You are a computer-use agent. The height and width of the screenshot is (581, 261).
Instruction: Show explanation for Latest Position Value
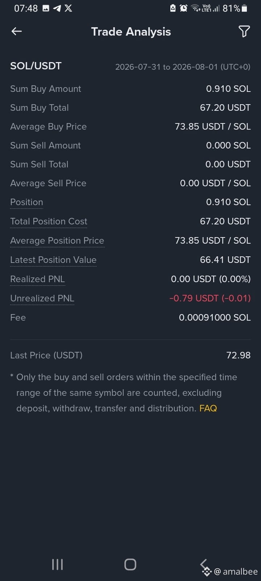pyautogui.click(x=53, y=260)
